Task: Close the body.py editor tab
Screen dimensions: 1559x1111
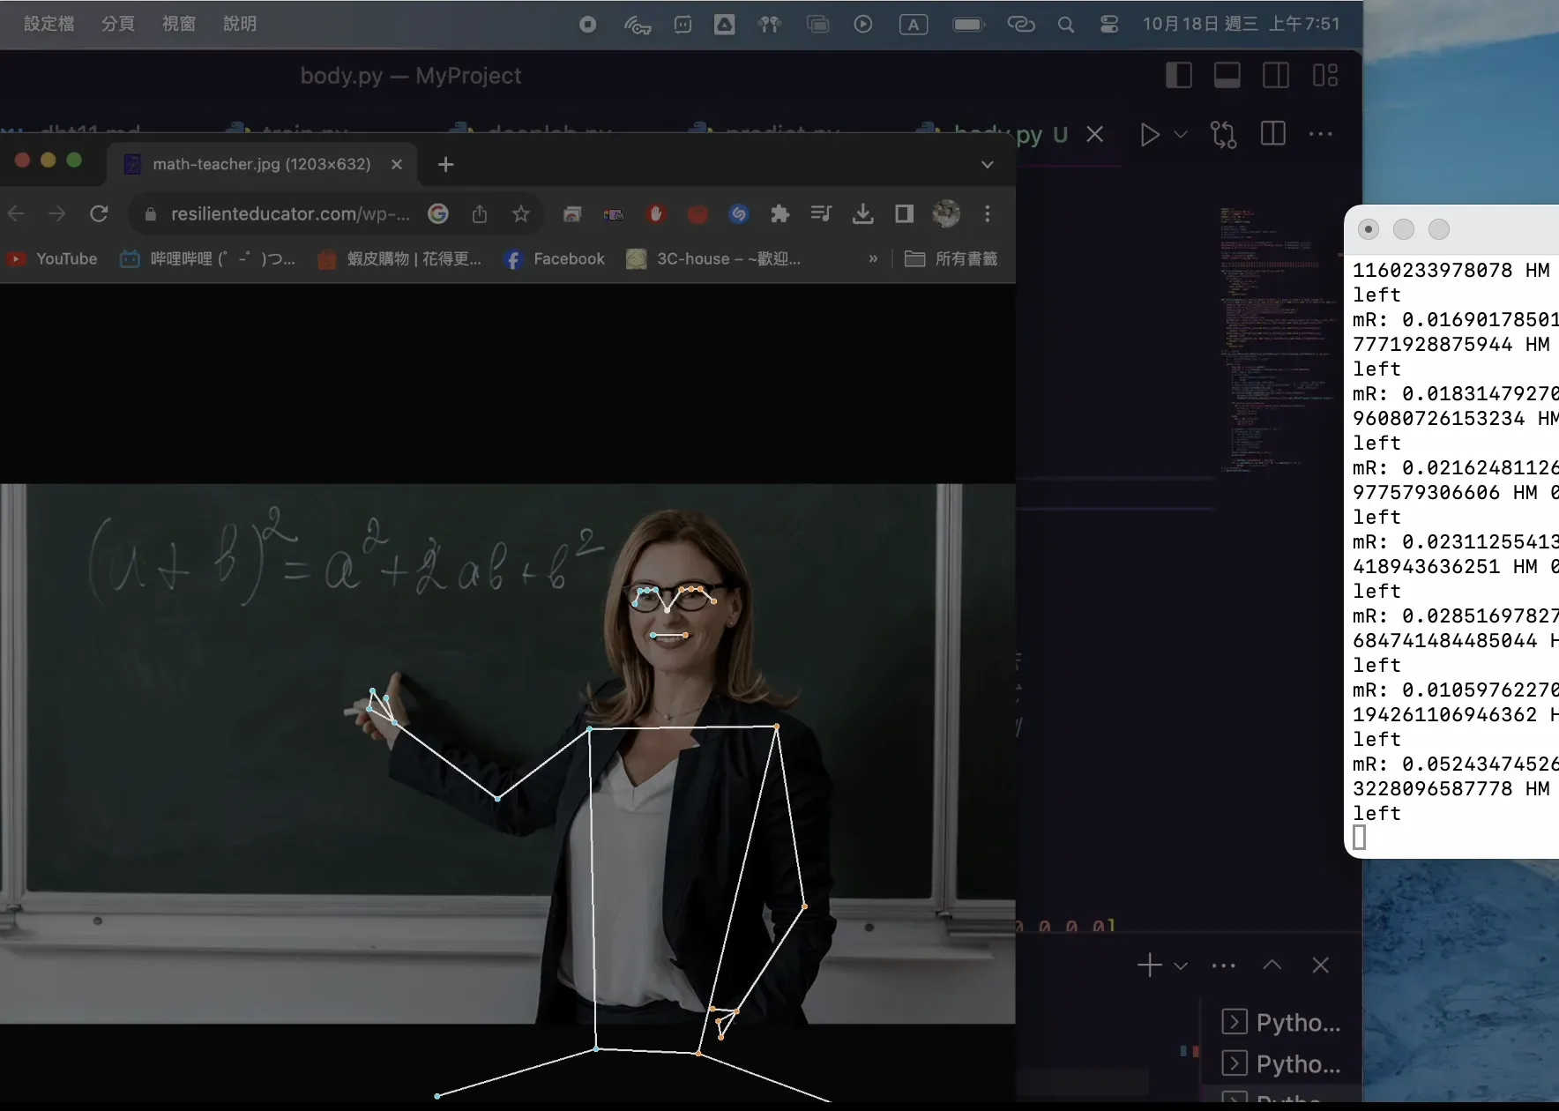Action: click(1094, 134)
